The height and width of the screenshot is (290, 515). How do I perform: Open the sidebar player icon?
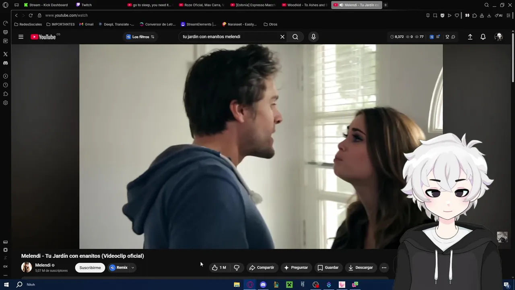tap(5, 76)
